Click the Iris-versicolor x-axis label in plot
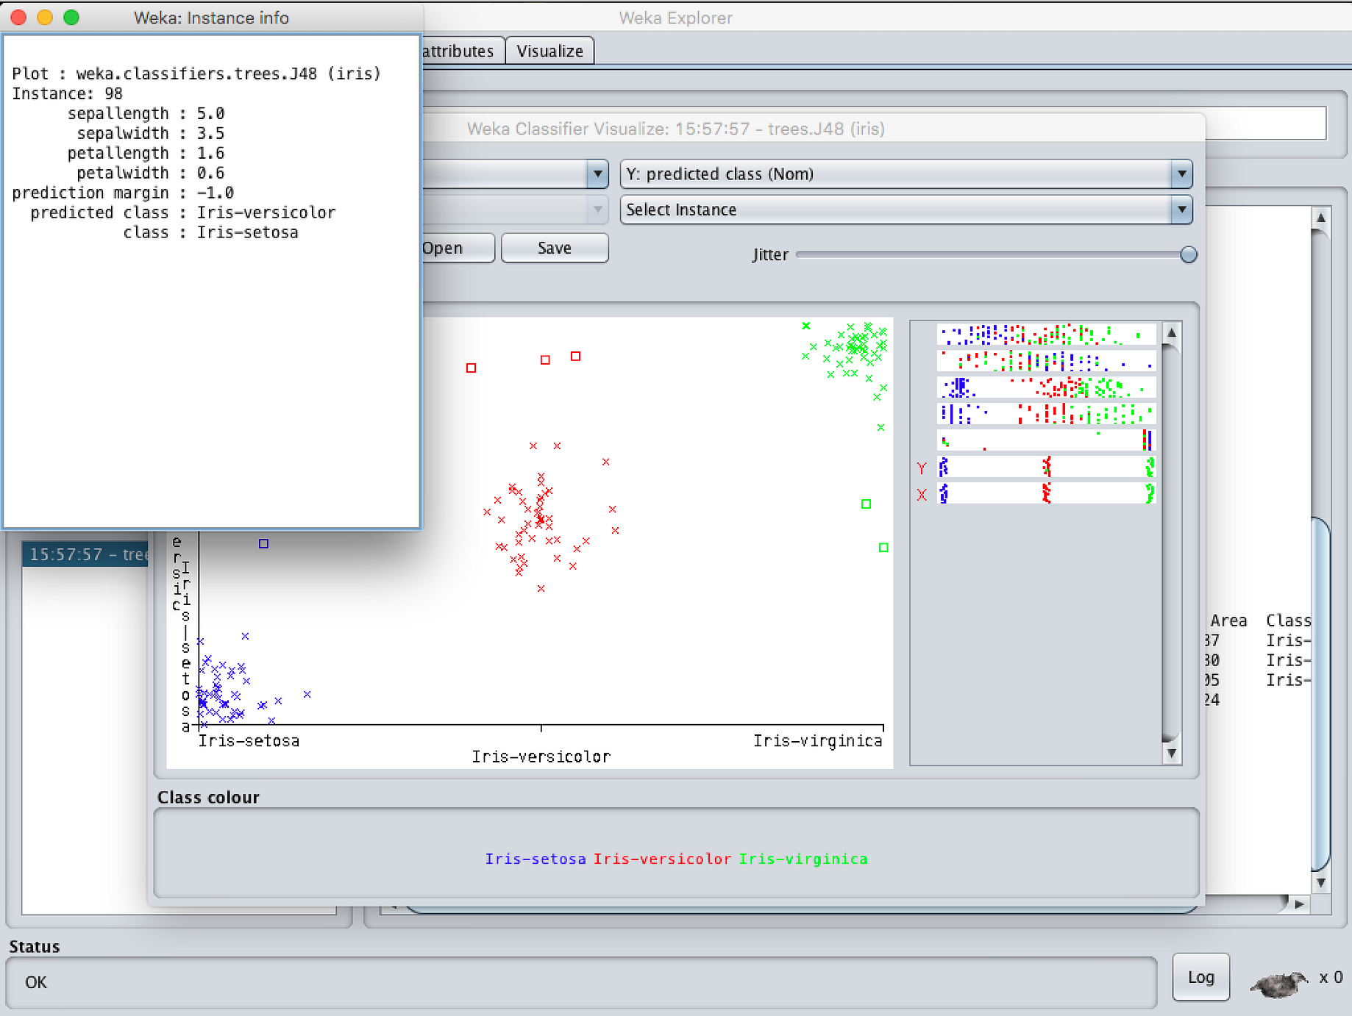 click(541, 756)
